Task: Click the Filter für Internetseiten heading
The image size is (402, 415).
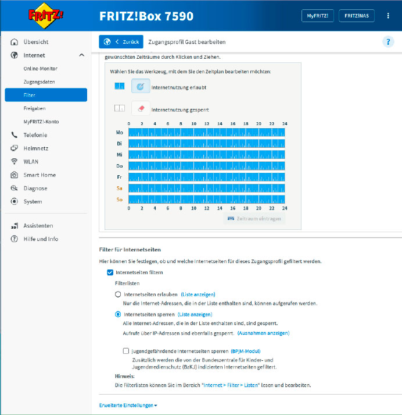Action: point(130,250)
